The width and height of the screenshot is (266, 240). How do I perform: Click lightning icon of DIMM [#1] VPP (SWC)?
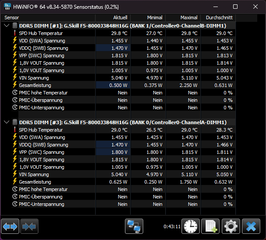[x=15, y=56]
